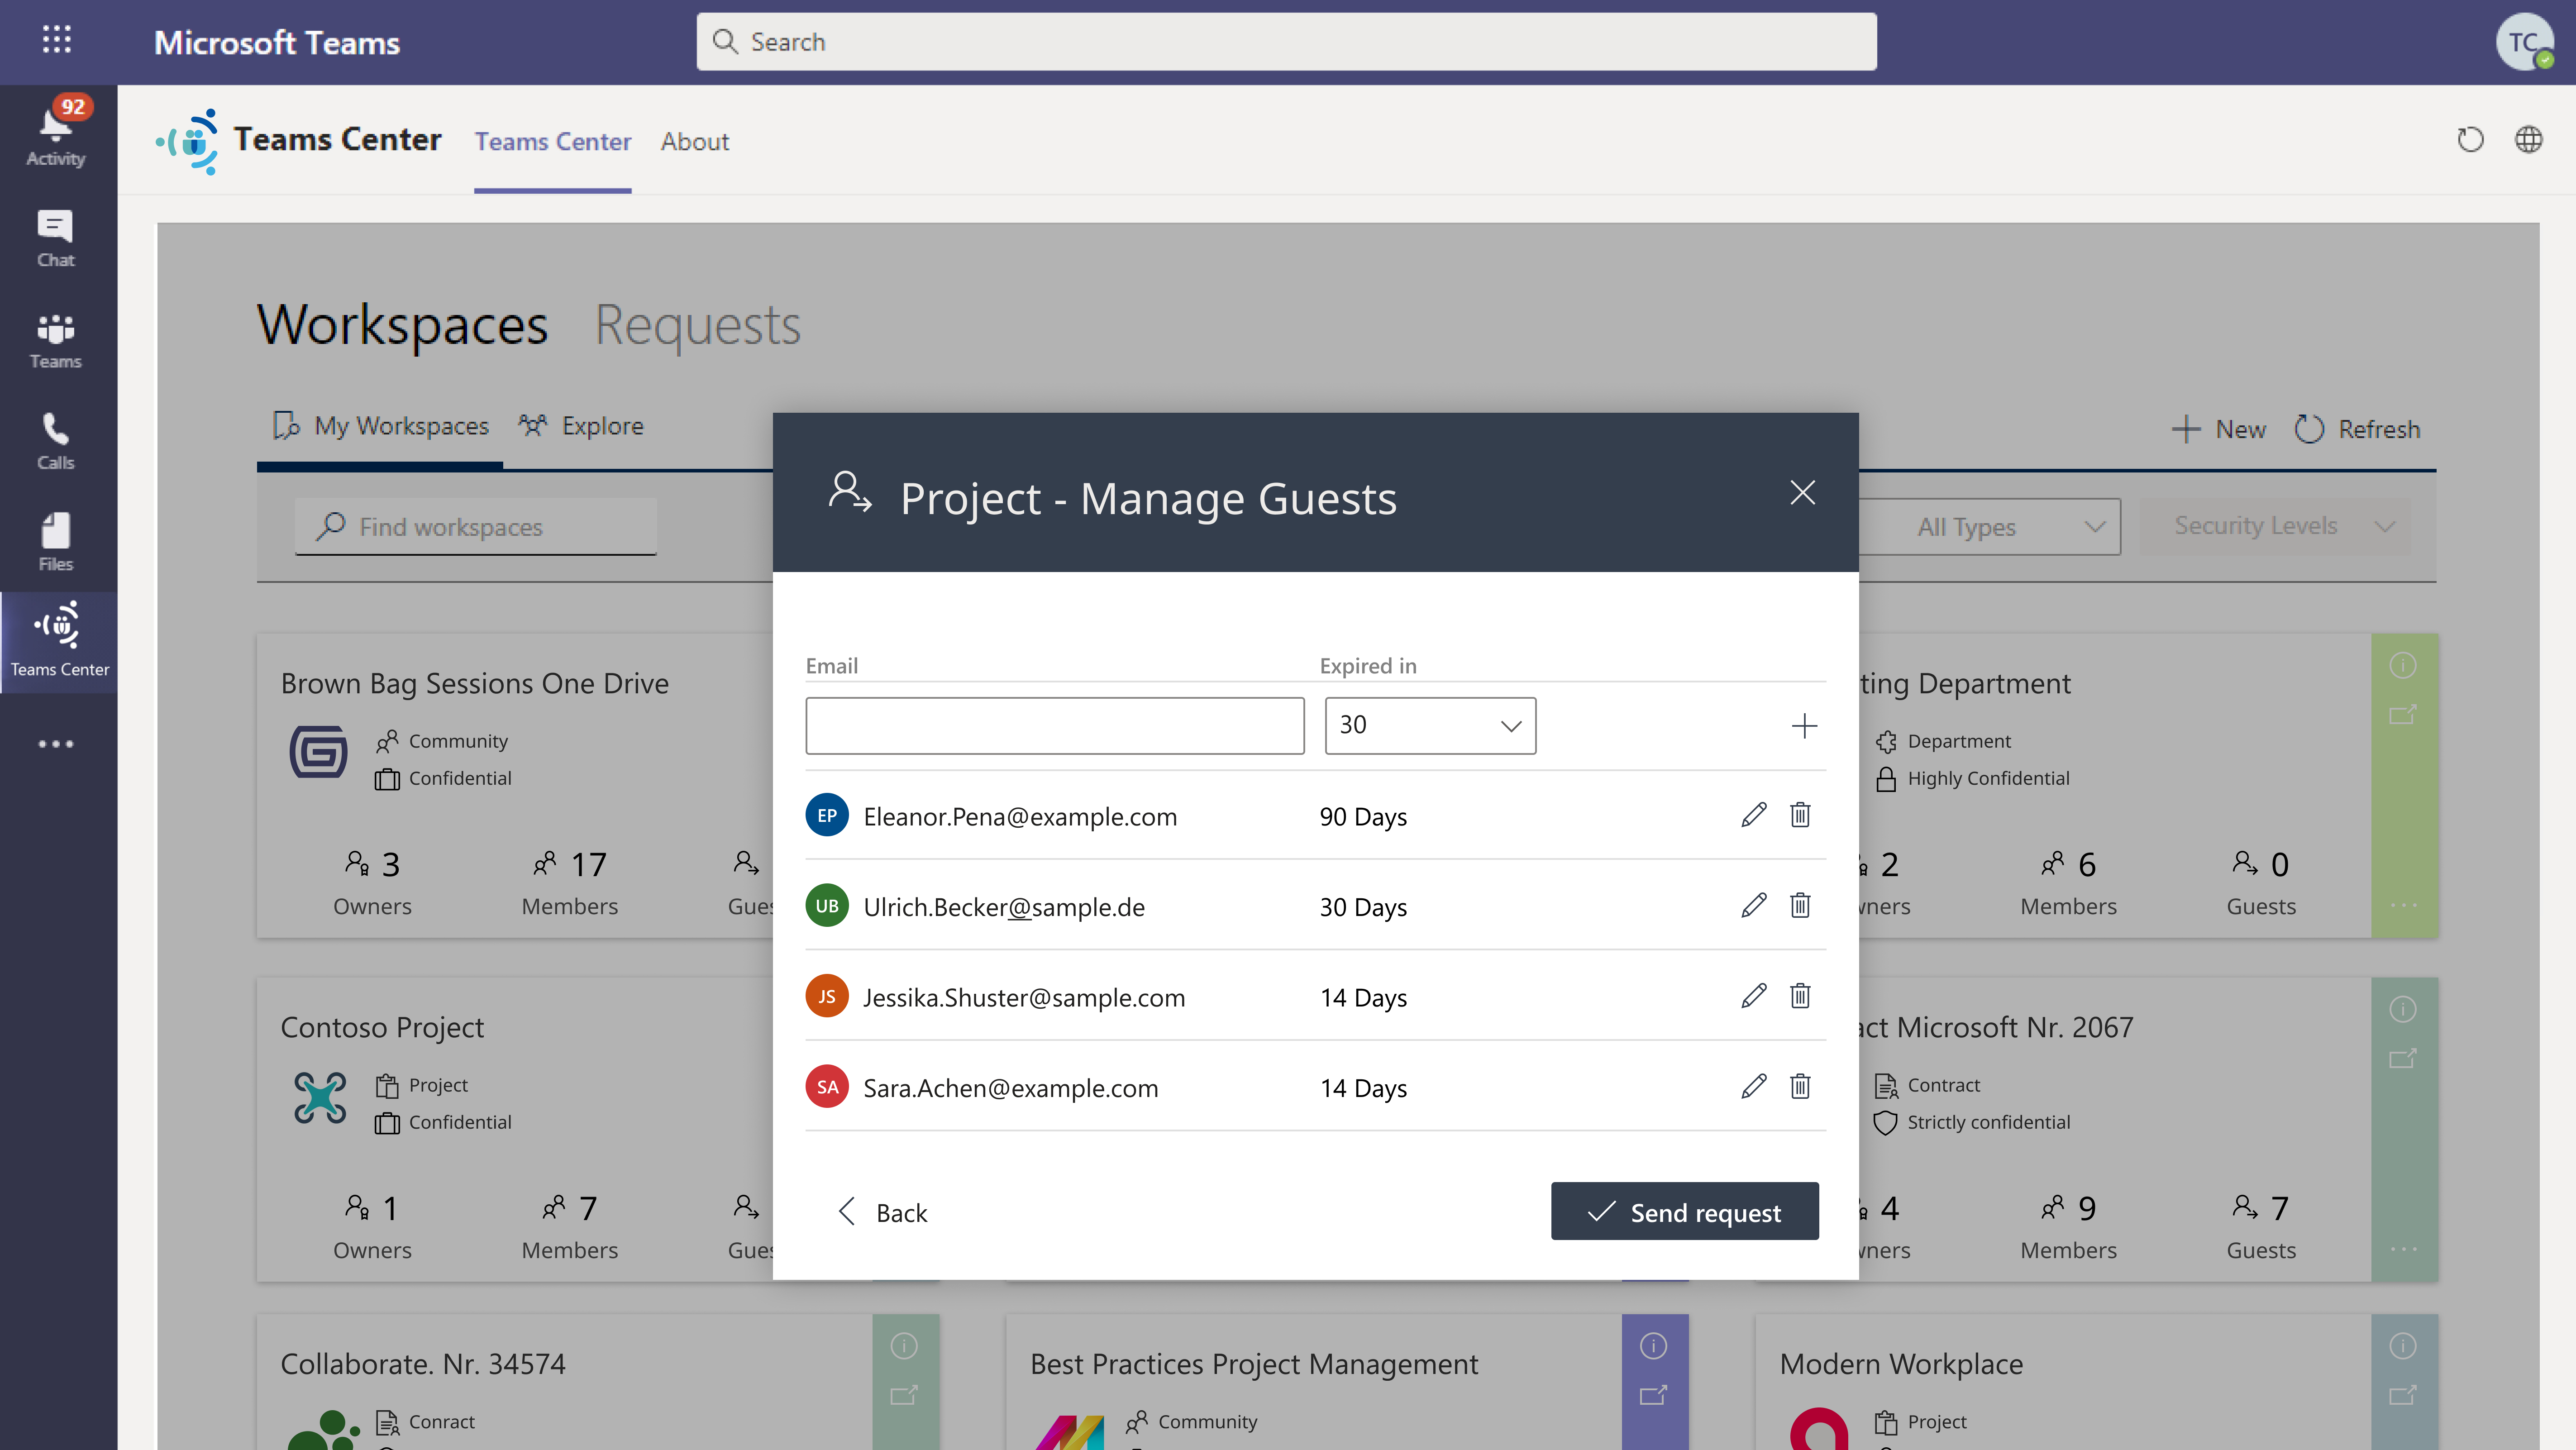The width and height of the screenshot is (2576, 1450).
Task: Switch to Requests heading tab
Action: coord(698,326)
